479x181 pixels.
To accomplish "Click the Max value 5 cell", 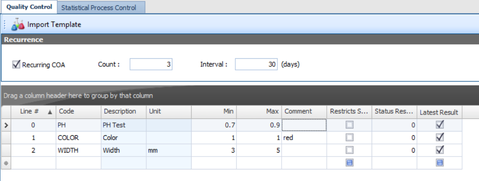I will [x=259, y=150].
